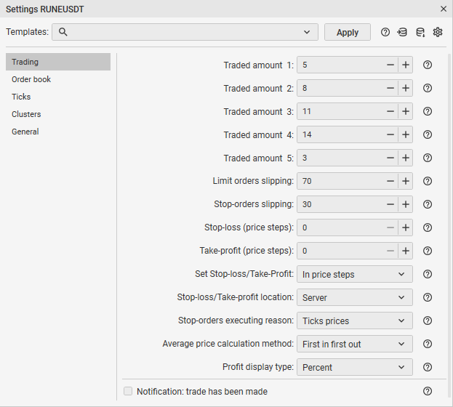Increase Take-profit price steps value
This screenshot has width=453, height=407.
405,251
